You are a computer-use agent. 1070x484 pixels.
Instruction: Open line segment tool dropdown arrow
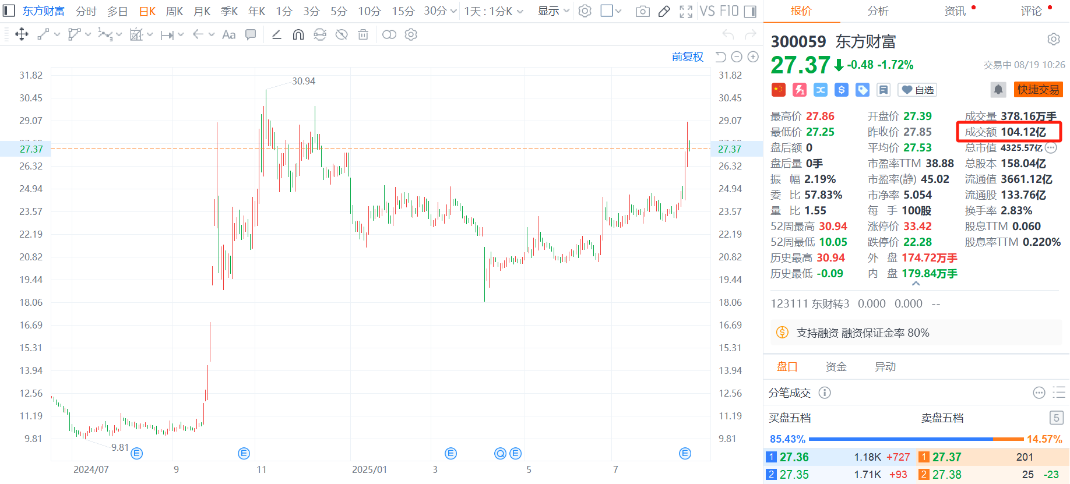pos(57,34)
